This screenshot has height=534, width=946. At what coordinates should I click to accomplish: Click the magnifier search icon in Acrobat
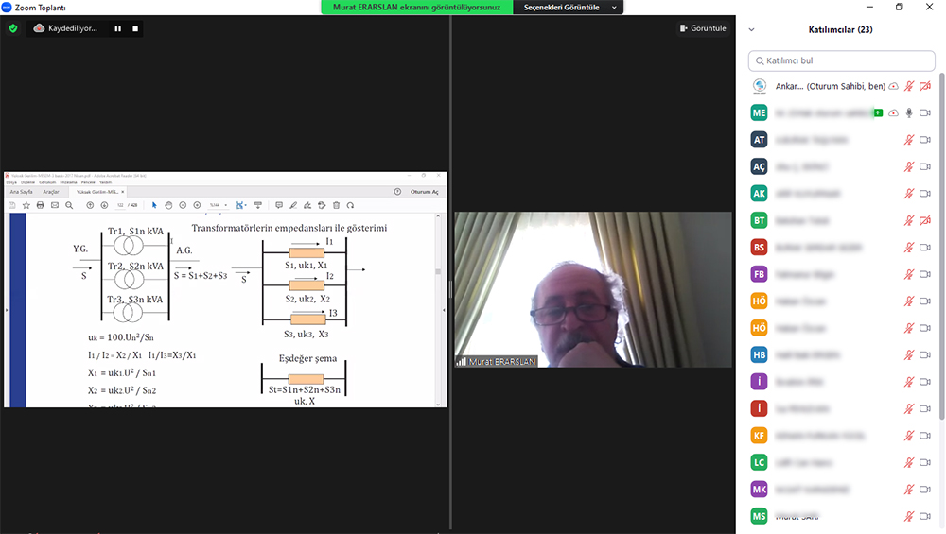[69, 205]
